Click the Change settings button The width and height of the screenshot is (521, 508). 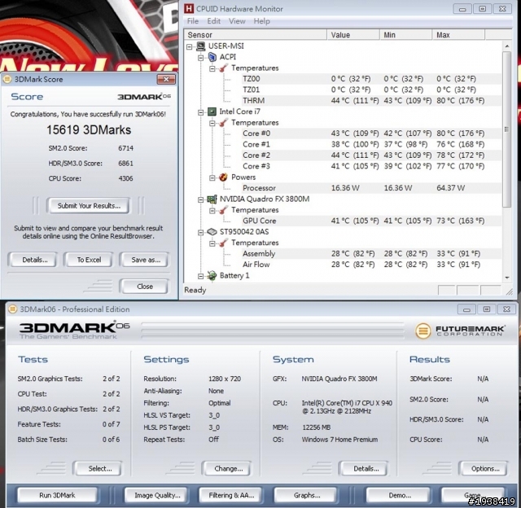227,468
